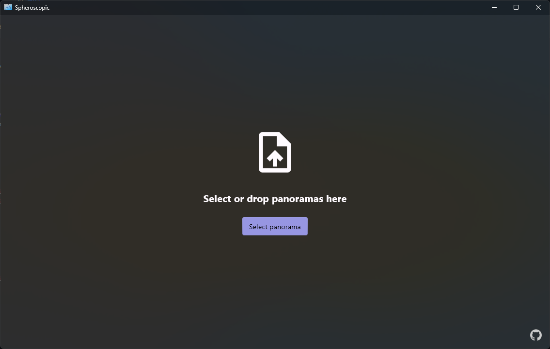Close the Spheroscopic window
550x349 pixels.
(538, 7)
